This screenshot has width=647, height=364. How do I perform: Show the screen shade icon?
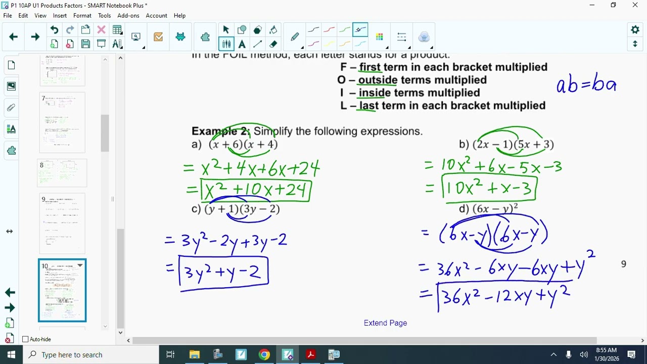[101, 44]
